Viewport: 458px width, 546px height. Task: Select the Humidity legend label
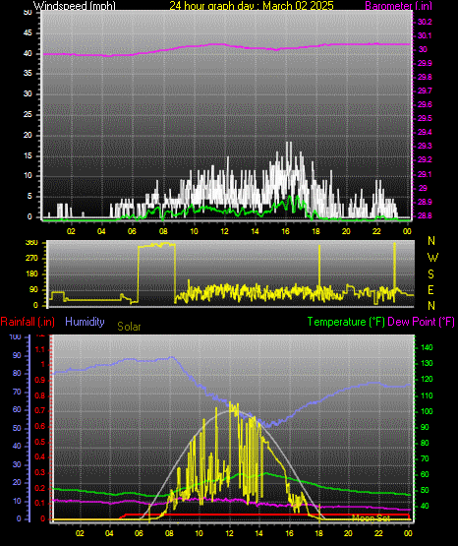point(85,322)
